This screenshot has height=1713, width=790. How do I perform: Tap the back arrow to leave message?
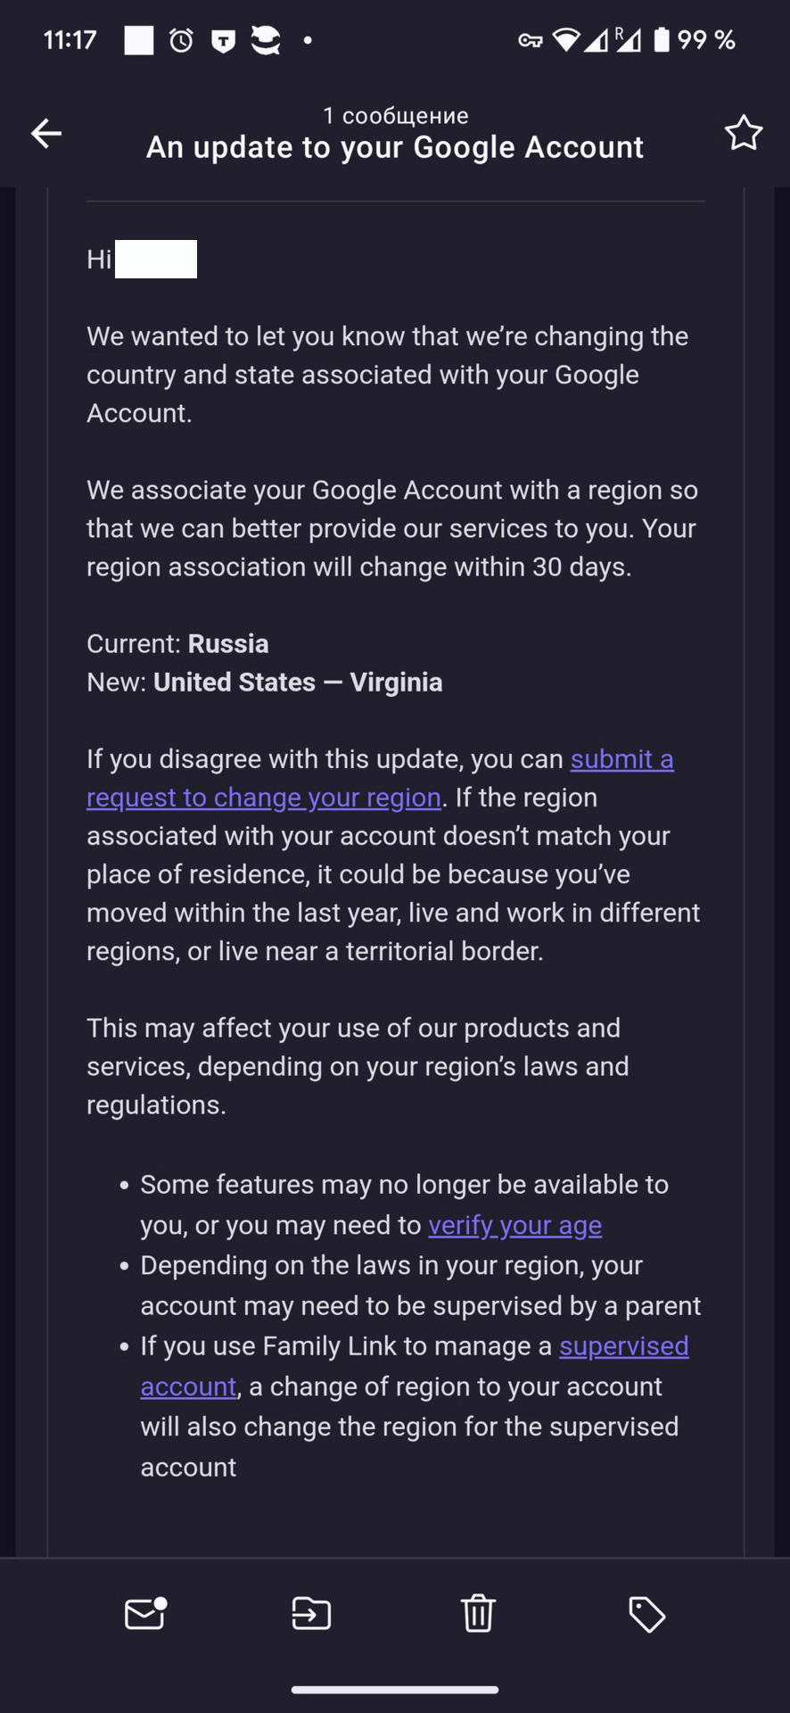[46, 134]
